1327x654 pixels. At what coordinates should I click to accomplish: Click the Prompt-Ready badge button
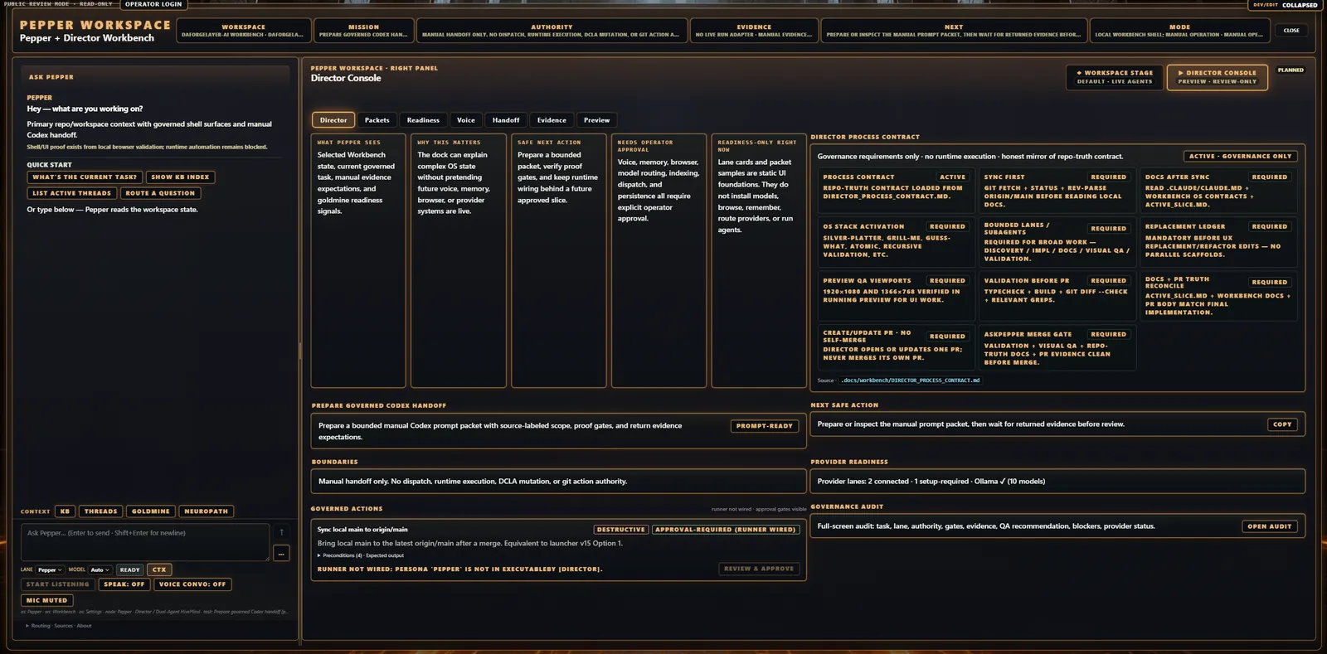765,426
